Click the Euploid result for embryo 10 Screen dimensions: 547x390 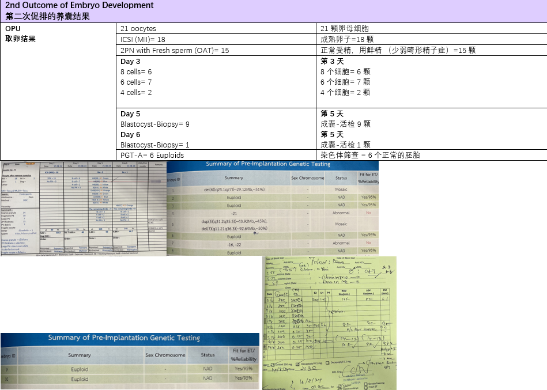point(80,379)
